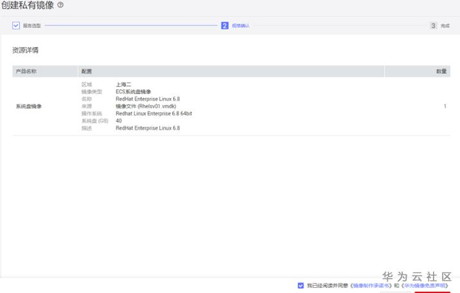The width and height of the screenshot is (460, 293).
Task: Click the name value RedHat Enterprise Linux 6.8
Action: click(x=148, y=99)
